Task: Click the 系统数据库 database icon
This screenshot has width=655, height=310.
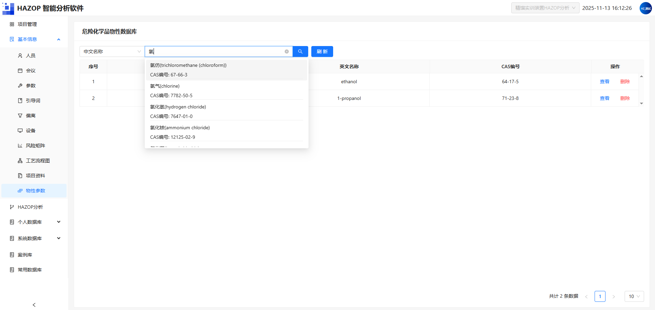Action: (x=12, y=238)
